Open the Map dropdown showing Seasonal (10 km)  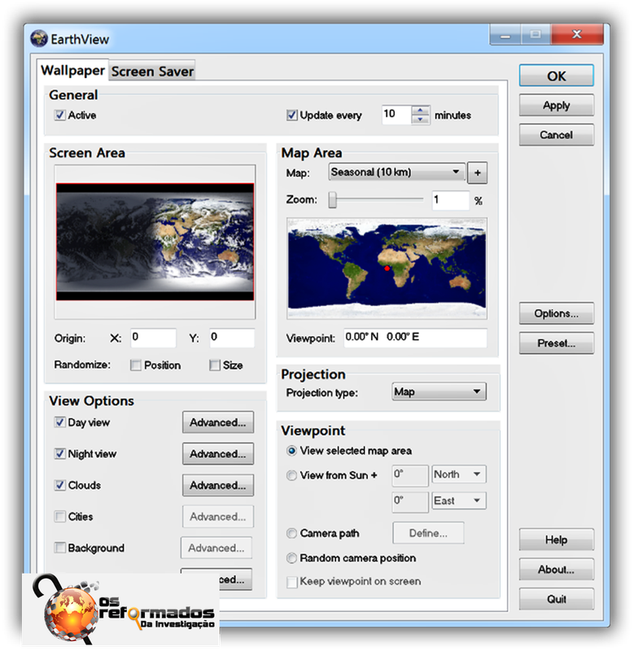point(396,172)
